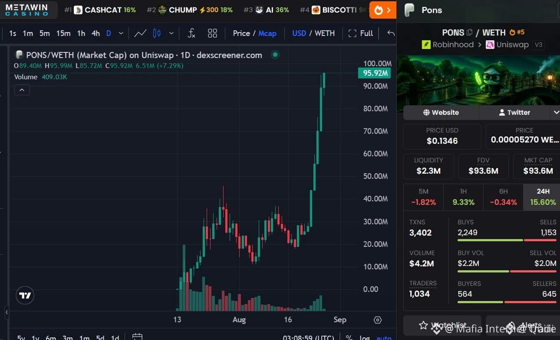Click the V3 version badge
560x340 pixels.
[539, 45]
